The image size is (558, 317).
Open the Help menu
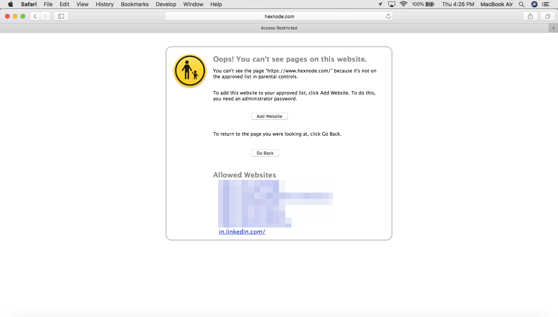click(216, 4)
